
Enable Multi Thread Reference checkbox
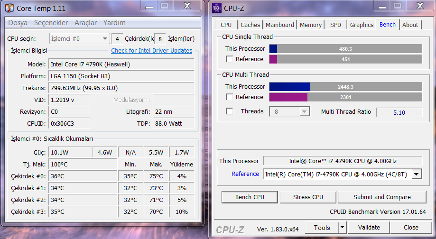point(230,97)
